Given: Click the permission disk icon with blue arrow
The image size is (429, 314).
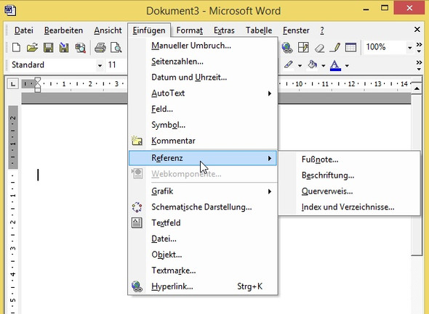Looking at the screenshot, I should tap(64, 47).
